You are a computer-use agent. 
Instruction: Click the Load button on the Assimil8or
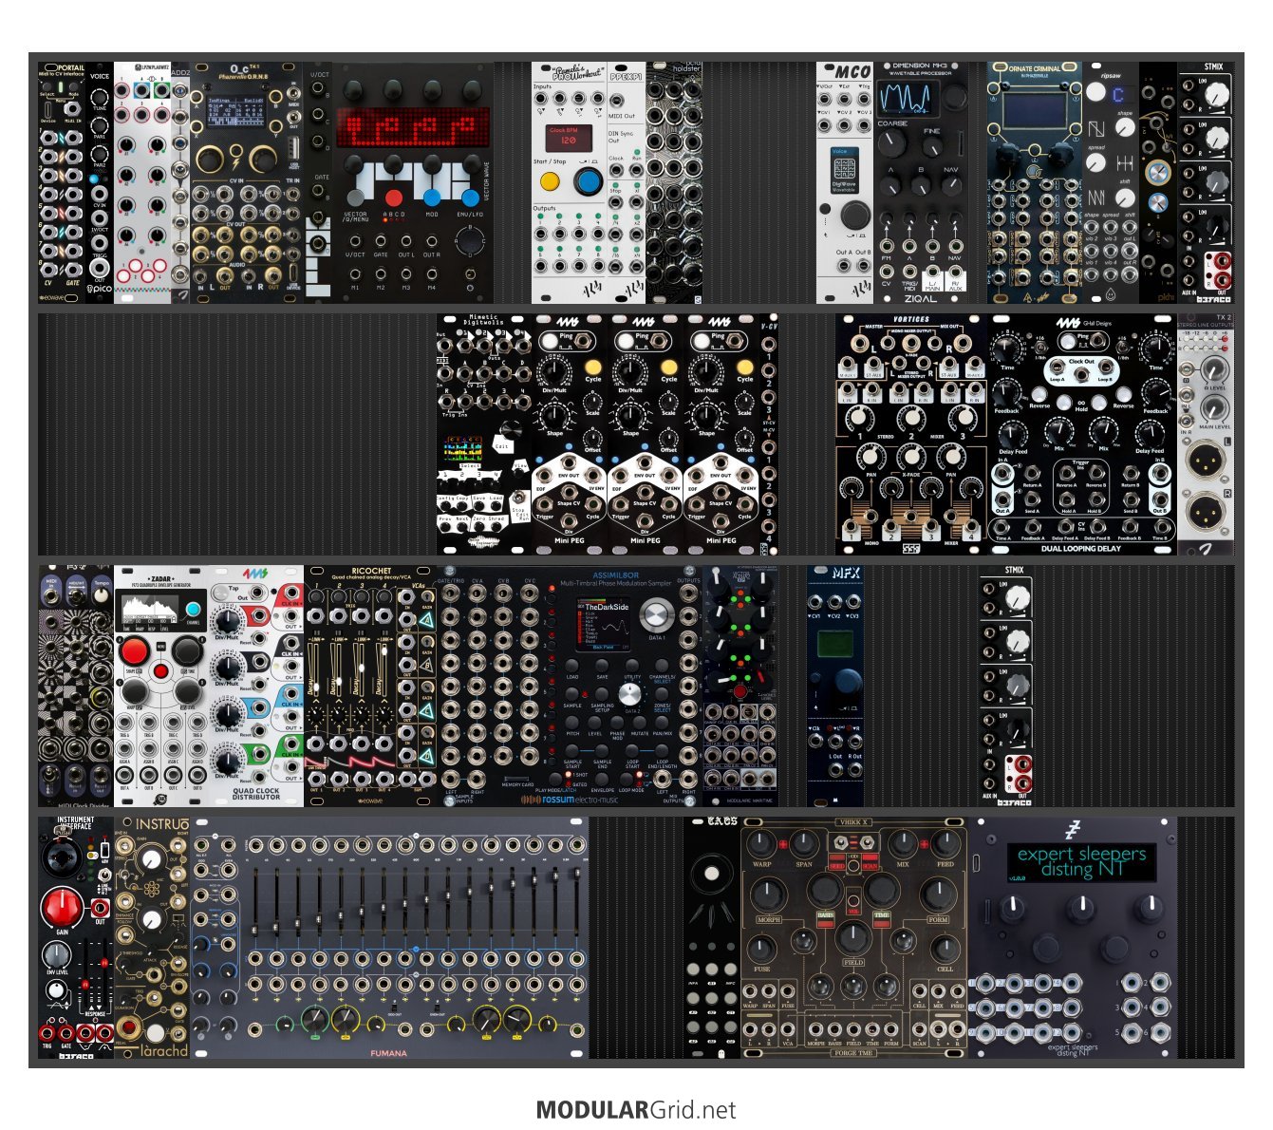[x=572, y=667]
